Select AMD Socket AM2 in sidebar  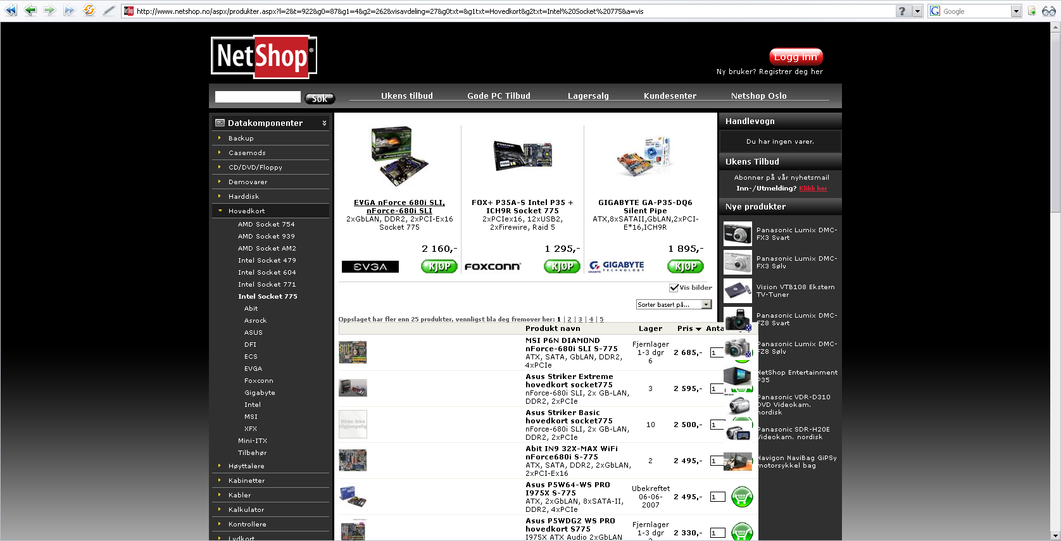click(x=267, y=248)
